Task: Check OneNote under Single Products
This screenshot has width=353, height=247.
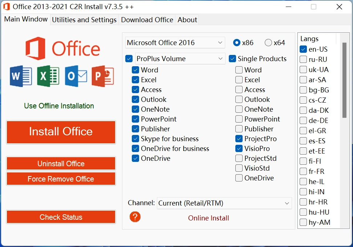Action: click(x=239, y=109)
